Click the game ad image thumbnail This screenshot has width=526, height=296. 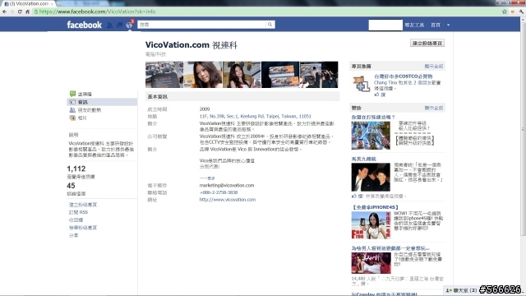(371, 135)
